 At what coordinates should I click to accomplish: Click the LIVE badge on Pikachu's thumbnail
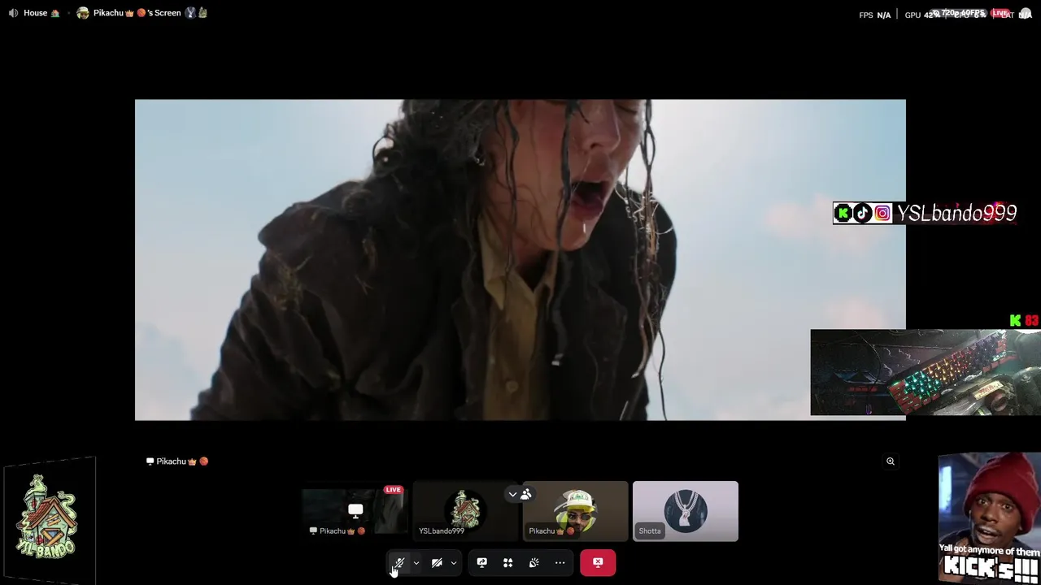pyautogui.click(x=394, y=490)
